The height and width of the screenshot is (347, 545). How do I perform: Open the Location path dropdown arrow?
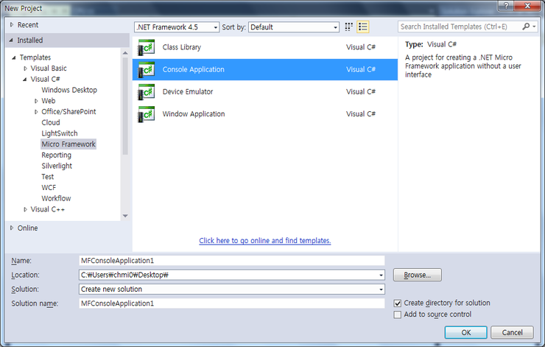click(x=381, y=275)
